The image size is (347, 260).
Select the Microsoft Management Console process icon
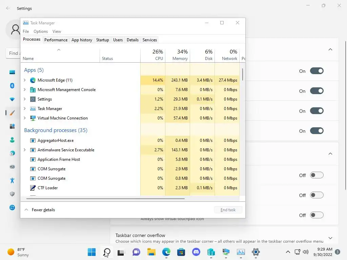coord(33,90)
